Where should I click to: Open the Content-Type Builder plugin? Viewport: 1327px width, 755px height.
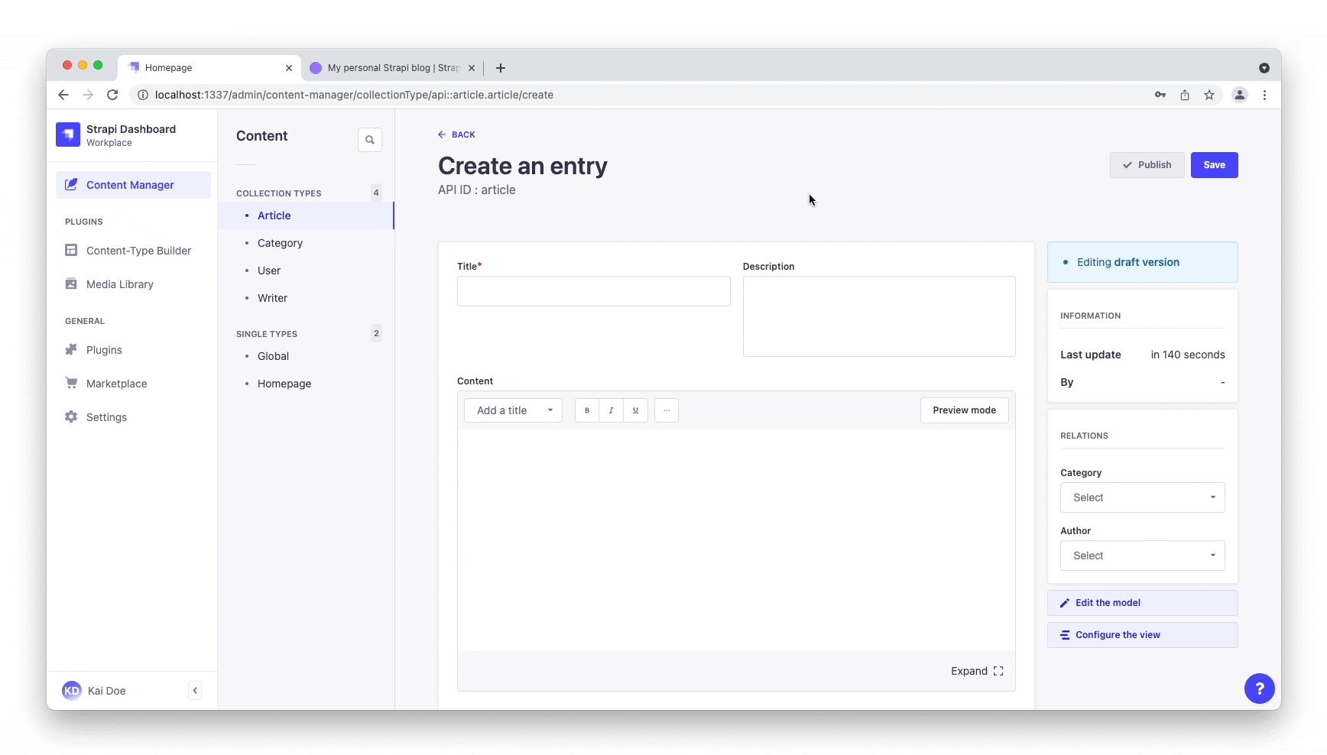[x=138, y=251]
